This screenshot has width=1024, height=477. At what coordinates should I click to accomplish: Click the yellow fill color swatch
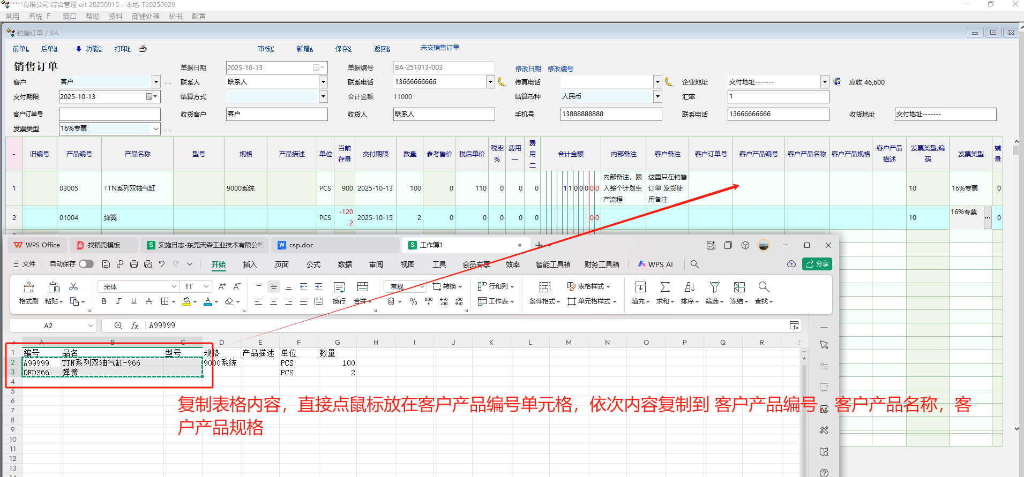click(186, 301)
